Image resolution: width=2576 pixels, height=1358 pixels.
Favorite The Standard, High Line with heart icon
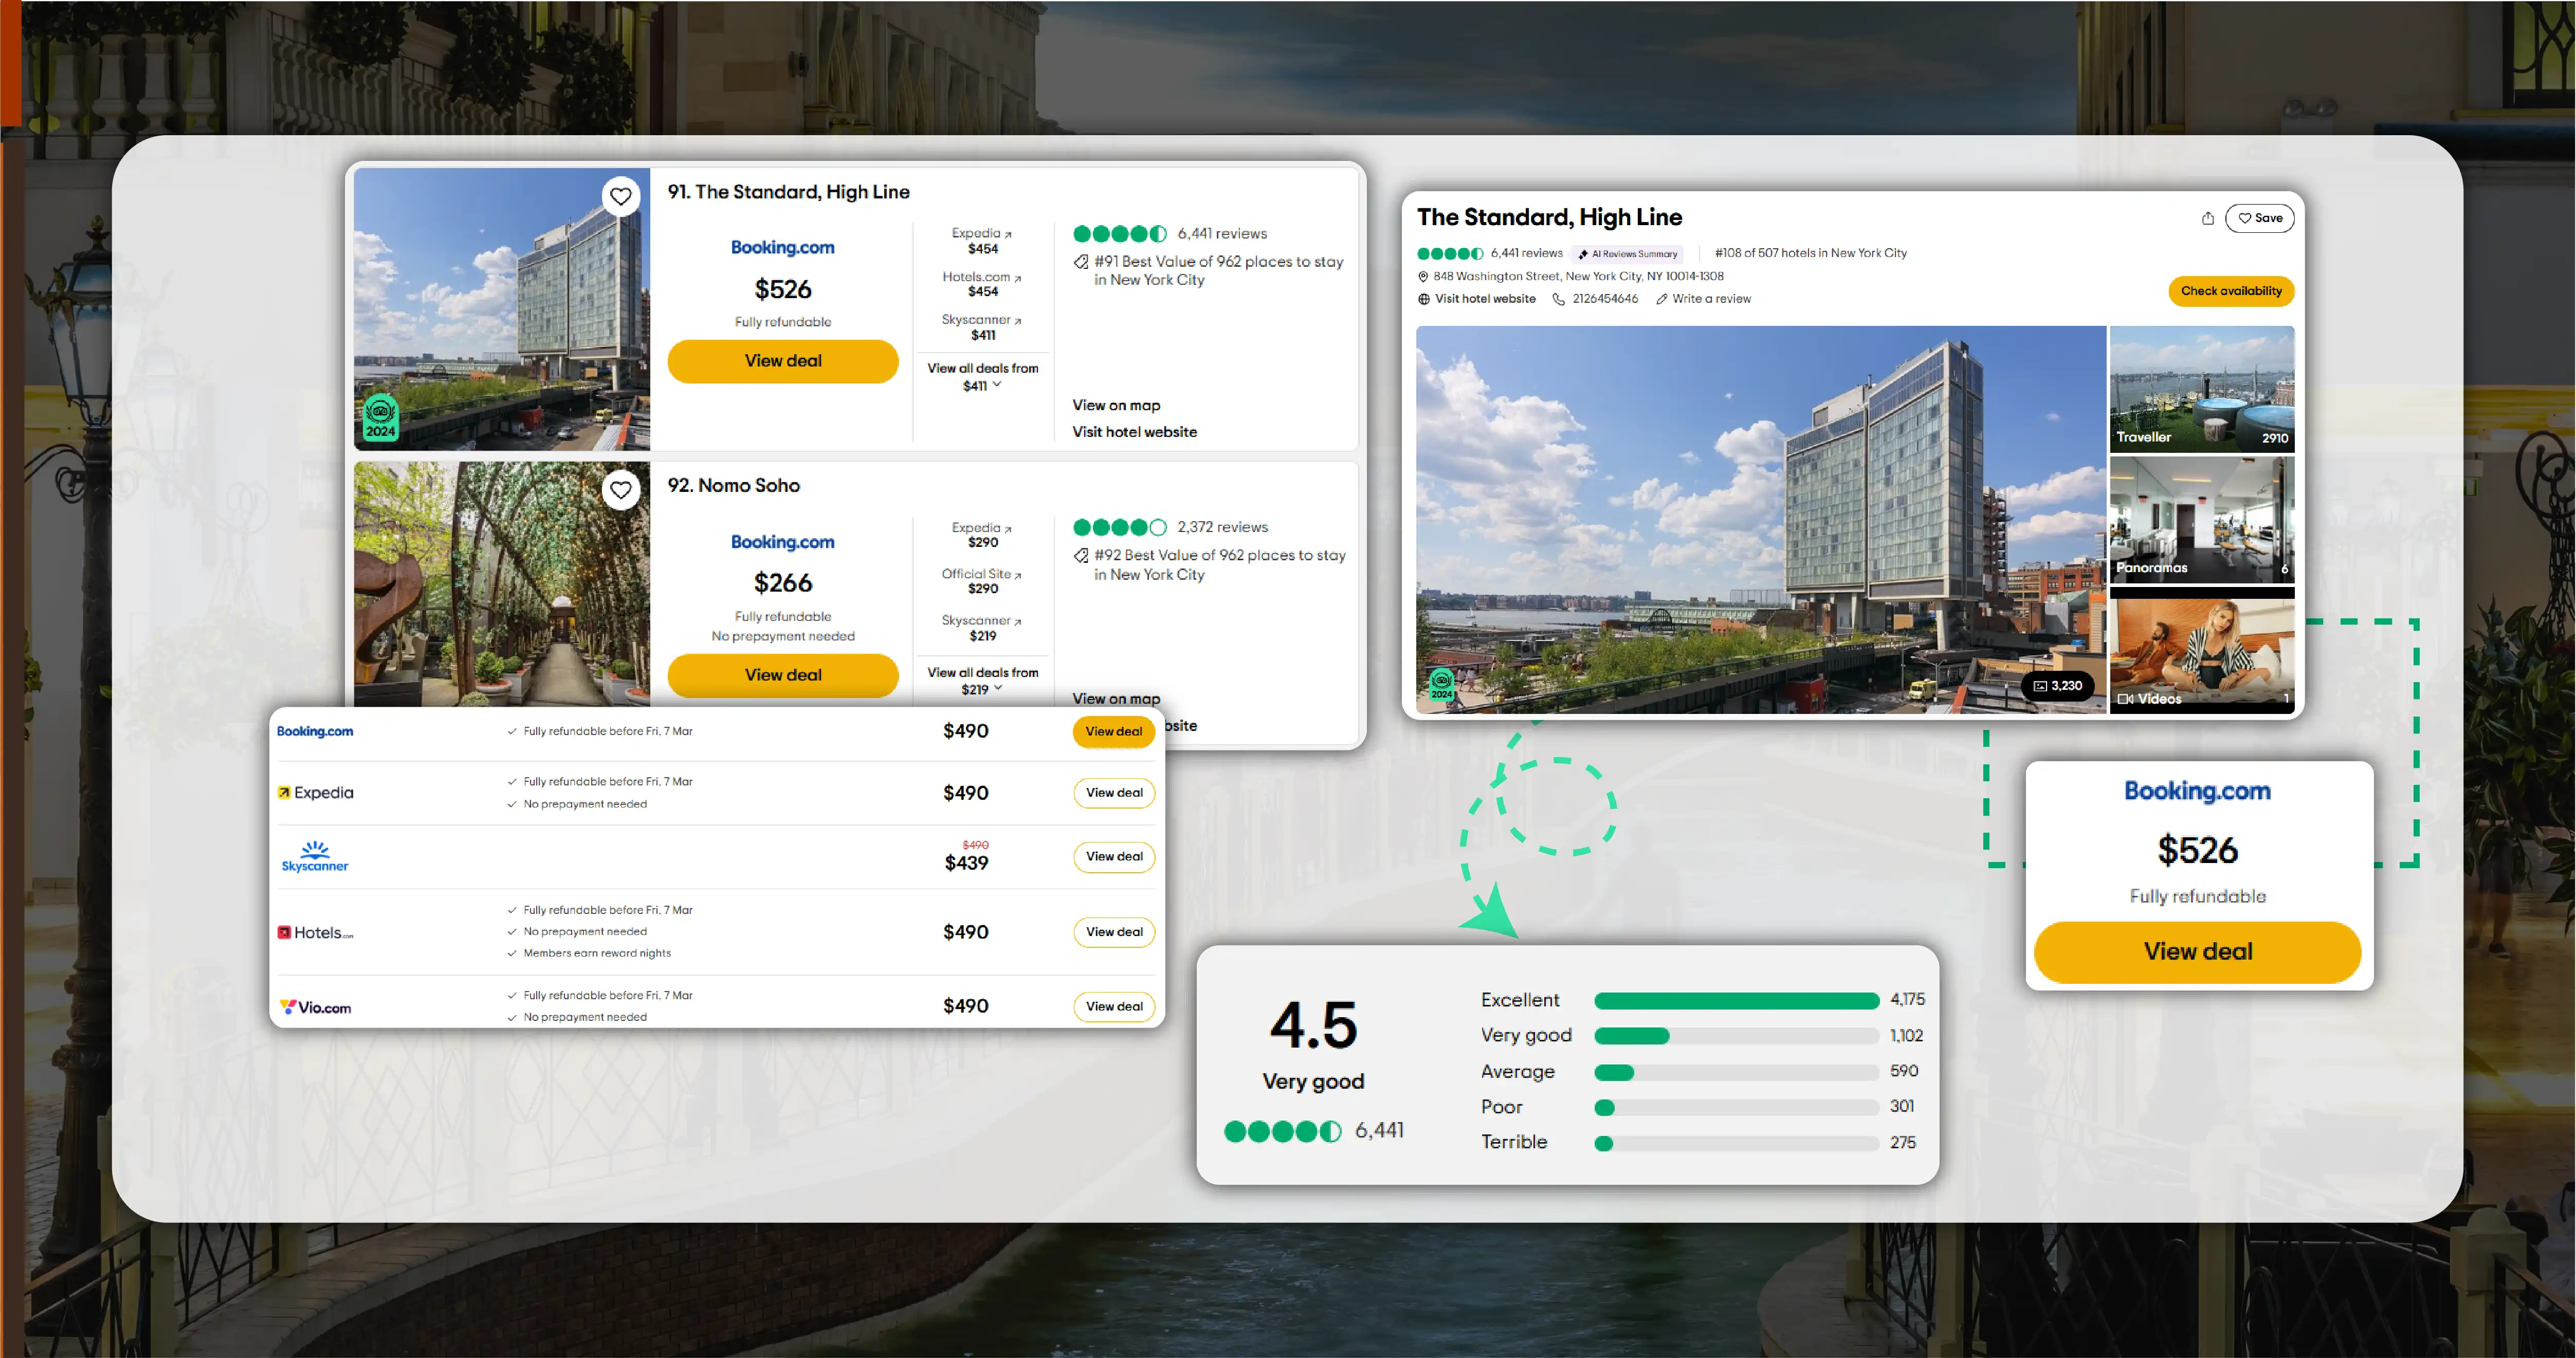(x=621, y=196)
